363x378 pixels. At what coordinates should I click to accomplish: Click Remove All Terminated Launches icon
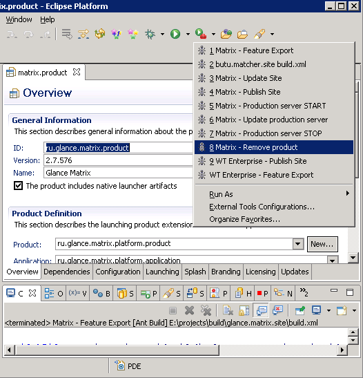pyautogui.click(x=206, y=310)
